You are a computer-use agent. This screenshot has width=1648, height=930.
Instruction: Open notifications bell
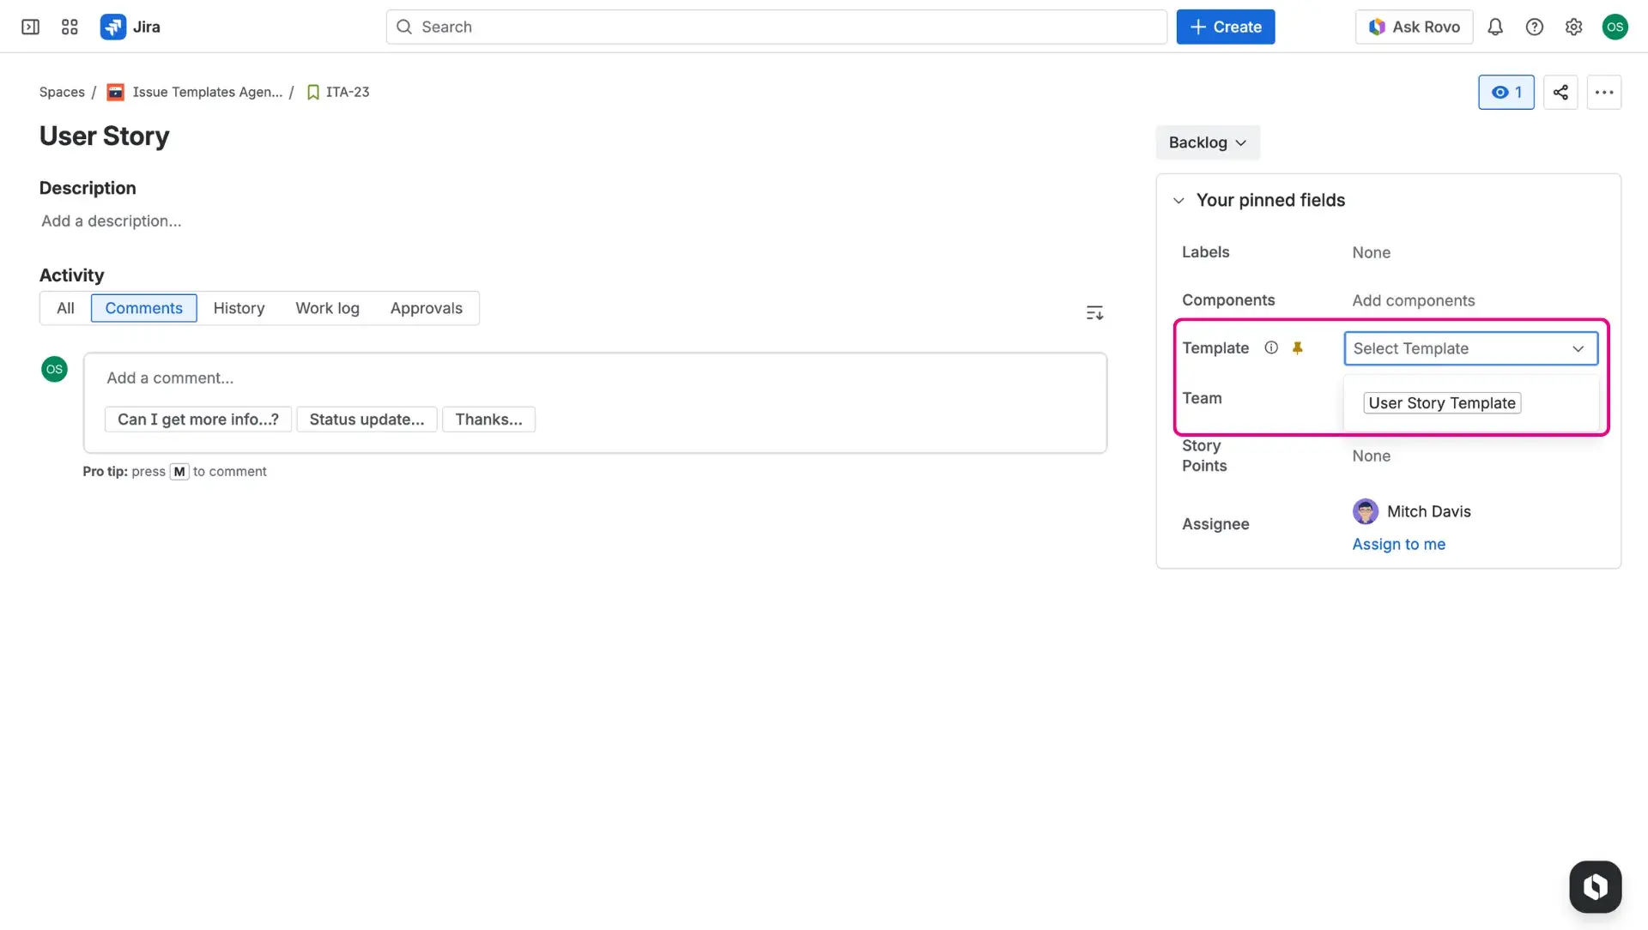coord(1495,27)
